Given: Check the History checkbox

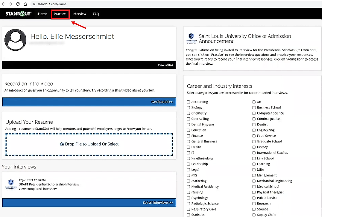Looking at the screenshot, I should click(x=254, y=147).
